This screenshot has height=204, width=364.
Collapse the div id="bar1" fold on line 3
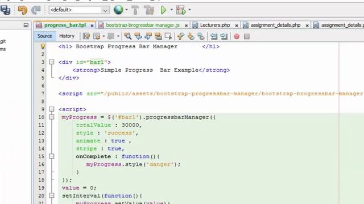pos(52,62)
